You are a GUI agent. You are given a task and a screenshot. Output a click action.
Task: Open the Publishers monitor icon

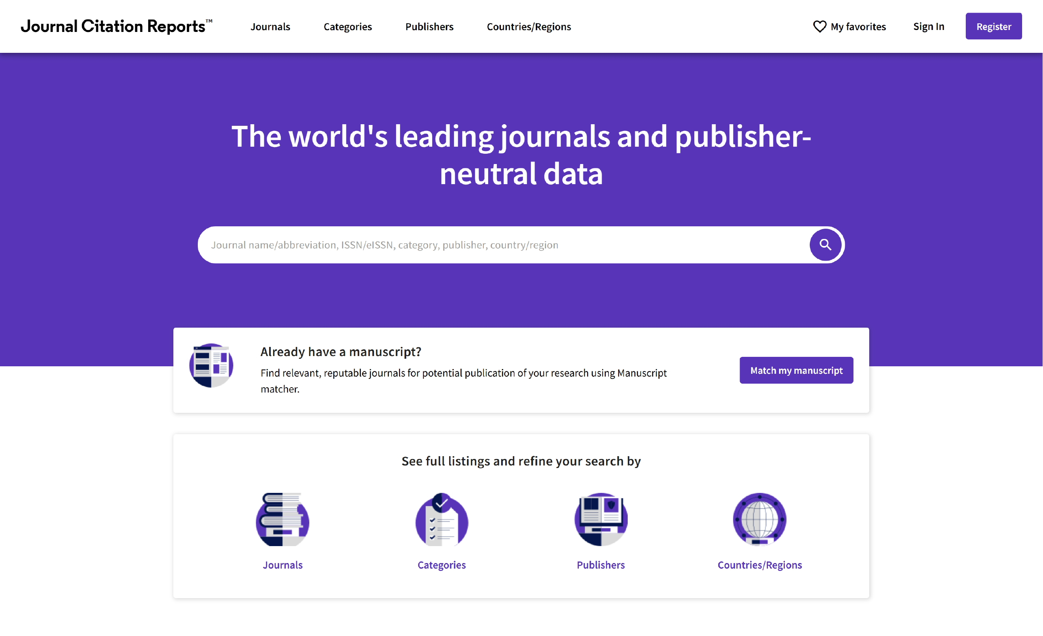pyautogui.click(x=601, y=519)
